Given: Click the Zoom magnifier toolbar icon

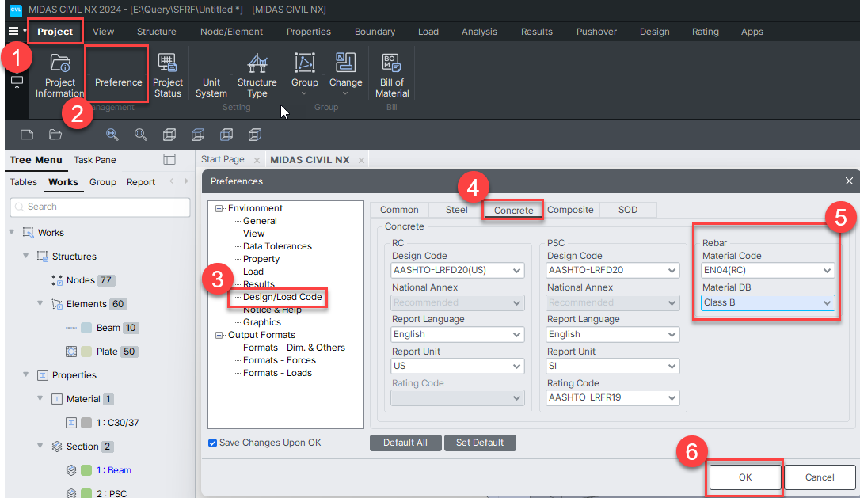Looking at the screenshot, I should pyautogui.click(x=141, y=135).
